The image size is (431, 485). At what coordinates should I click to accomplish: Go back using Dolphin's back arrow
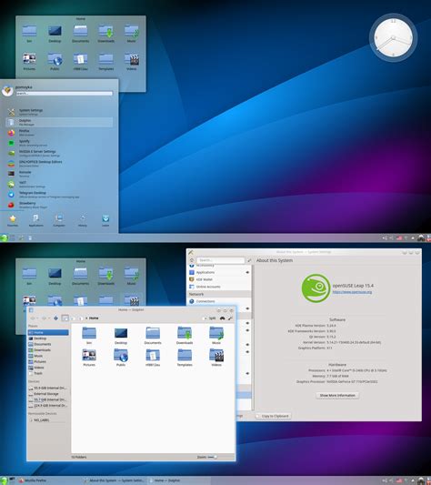pyautogui.click(x=33, y=318)
